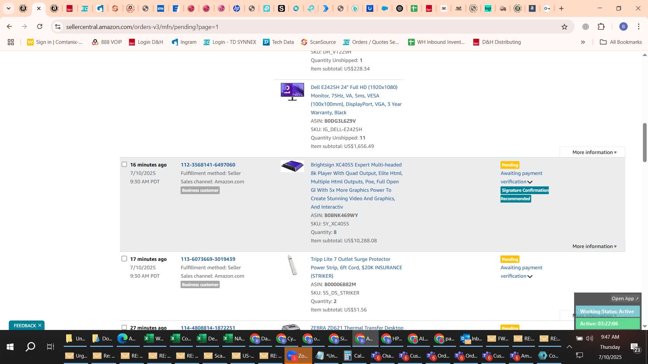Open the Chrome profile avatar B
Image resolution: width=648 pixels, height=364 pixels.
pos(623,27)
